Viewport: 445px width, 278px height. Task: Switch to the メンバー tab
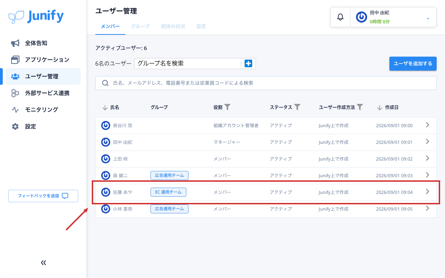(110, 26)
